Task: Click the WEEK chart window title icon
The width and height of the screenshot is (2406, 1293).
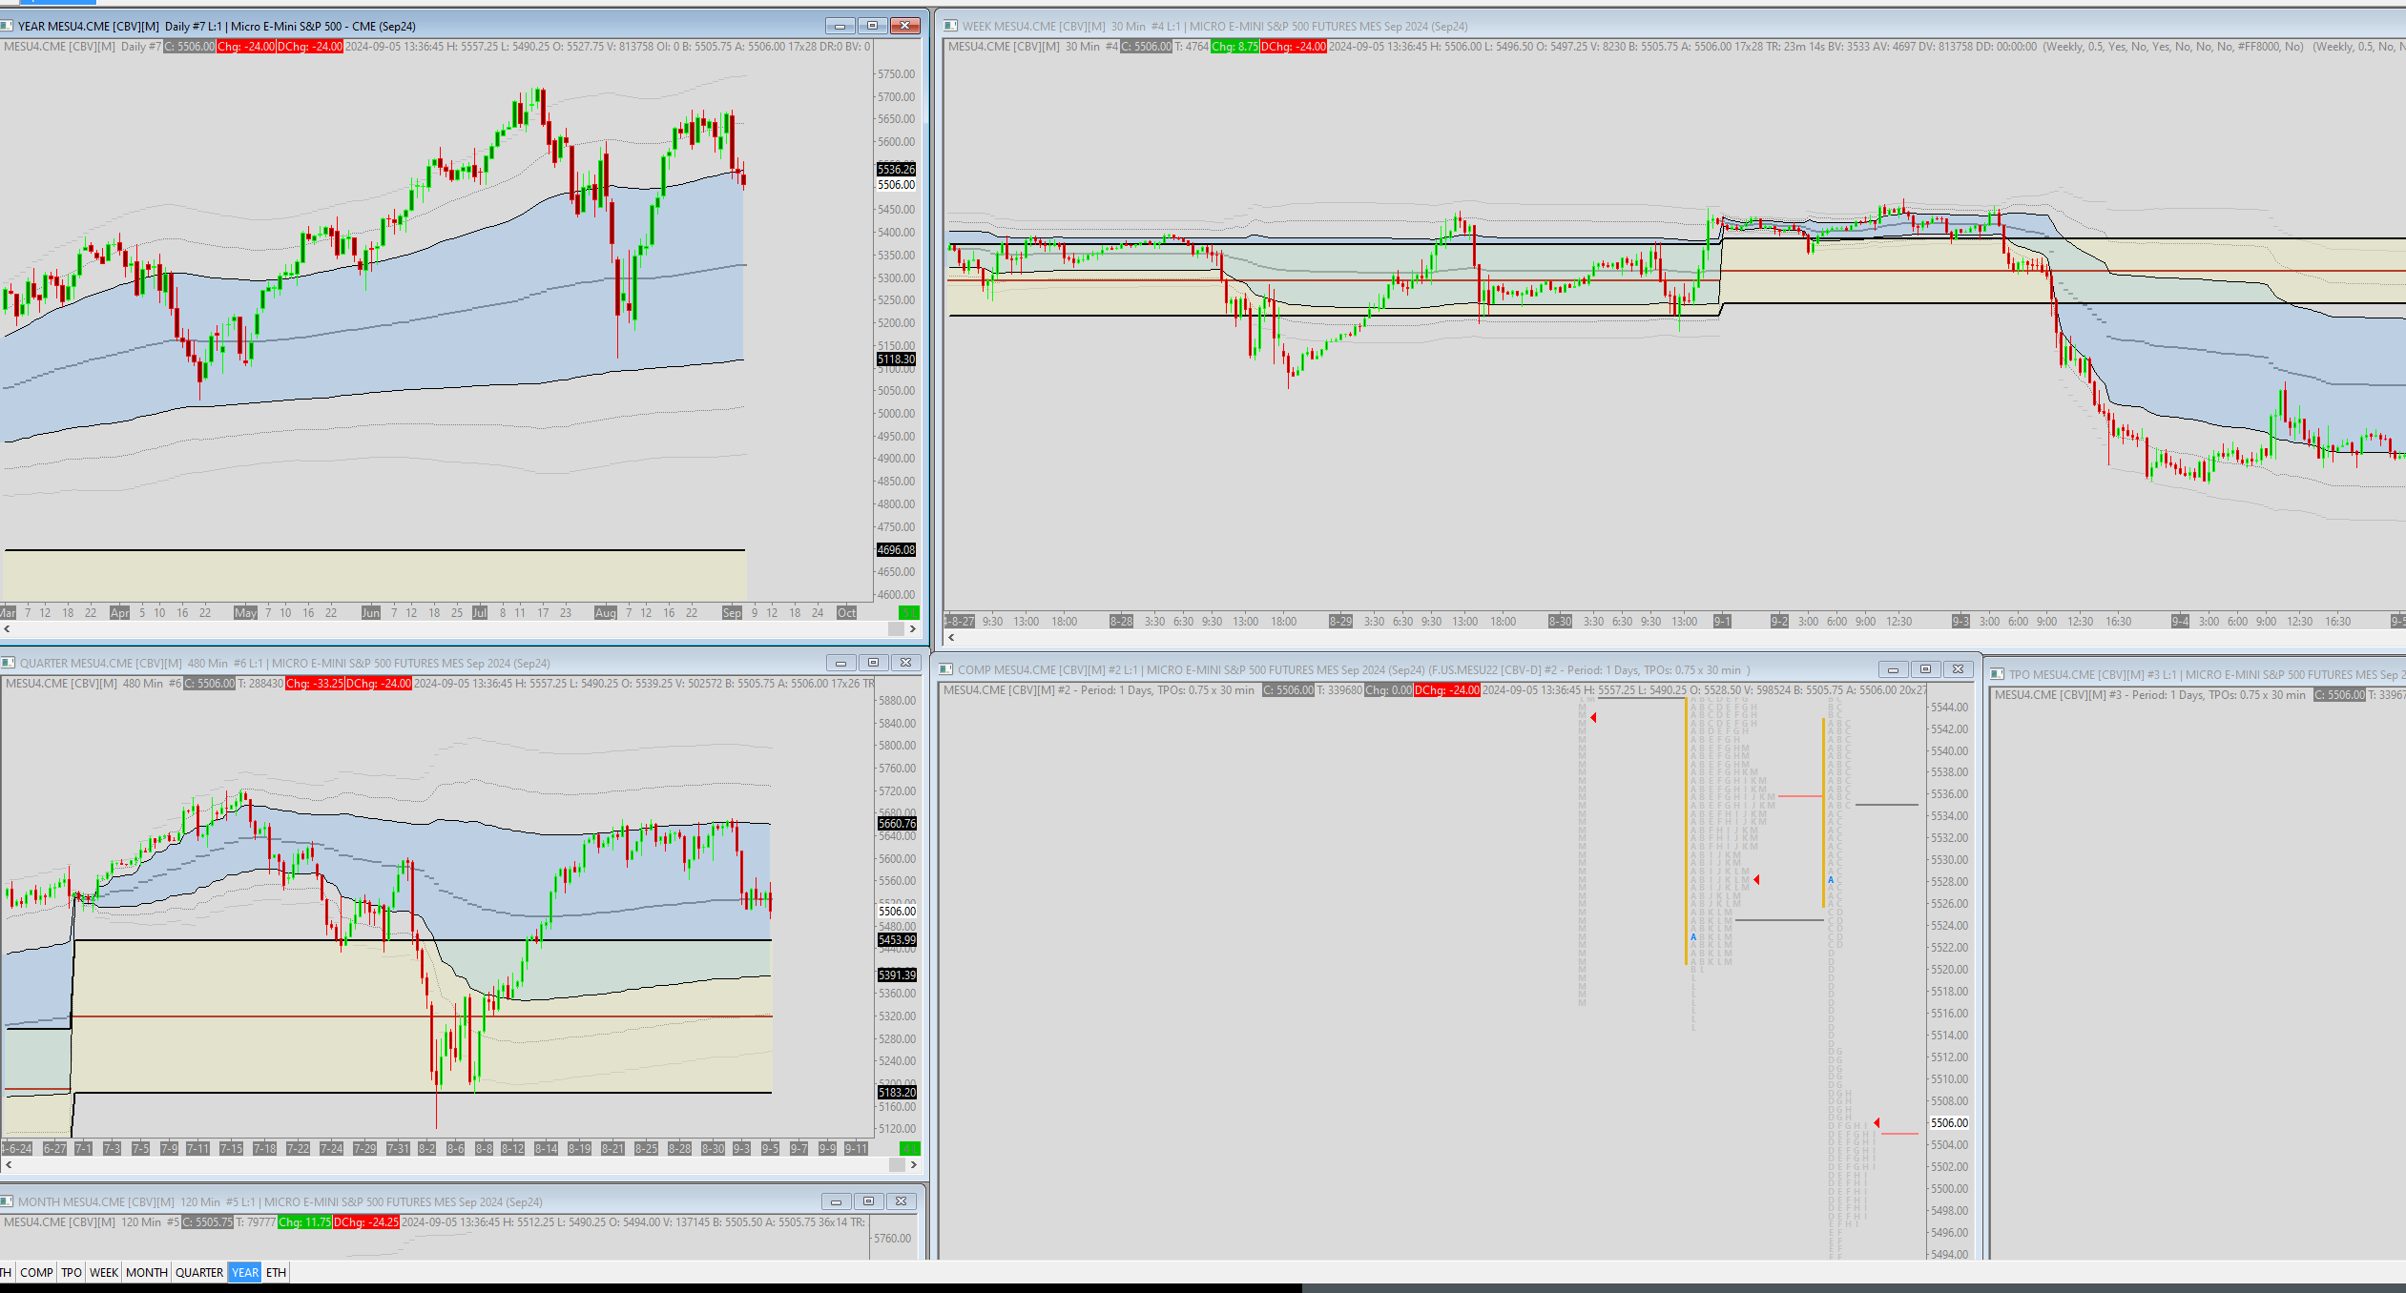Action: 950,26
